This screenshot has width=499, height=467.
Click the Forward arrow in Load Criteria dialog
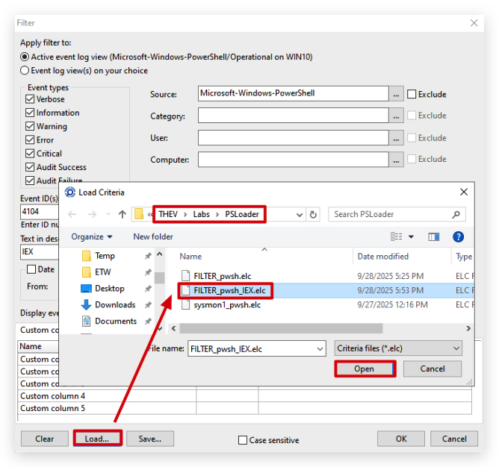pyautogui.click(x=92, y=215)
